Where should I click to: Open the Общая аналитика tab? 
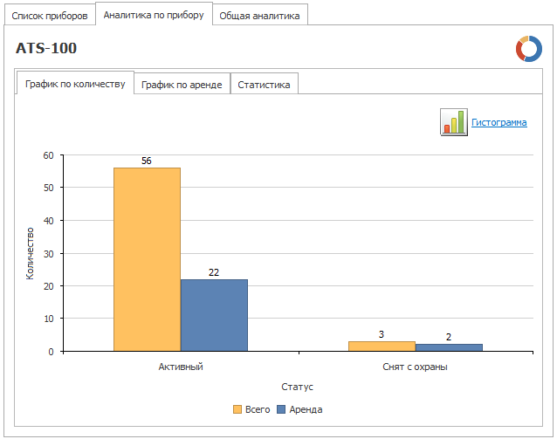click(259, 16)
